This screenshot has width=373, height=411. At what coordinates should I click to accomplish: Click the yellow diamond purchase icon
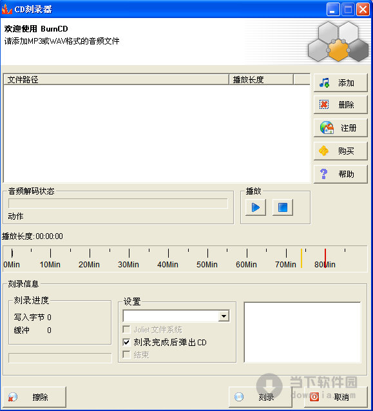pyautogui.click(x=324, y=151)
